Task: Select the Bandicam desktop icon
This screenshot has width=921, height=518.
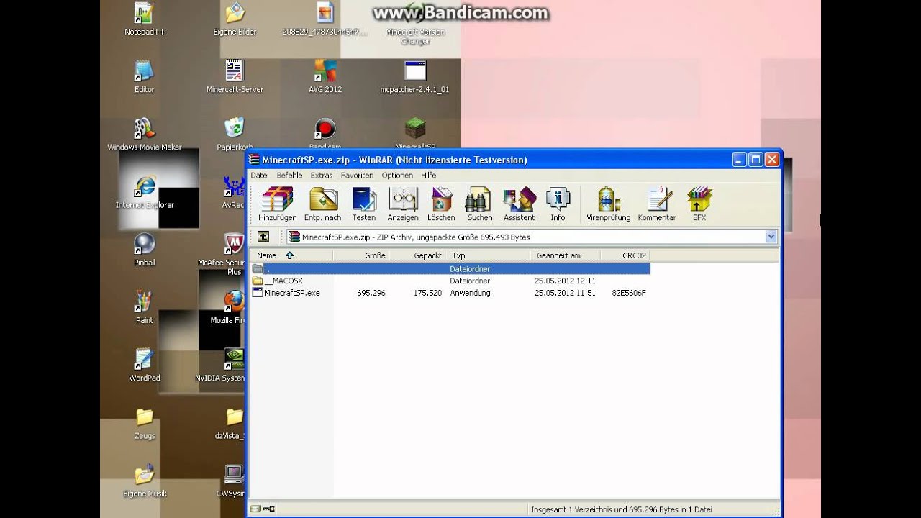Action: pyautogui.click(x=325, y=135)
